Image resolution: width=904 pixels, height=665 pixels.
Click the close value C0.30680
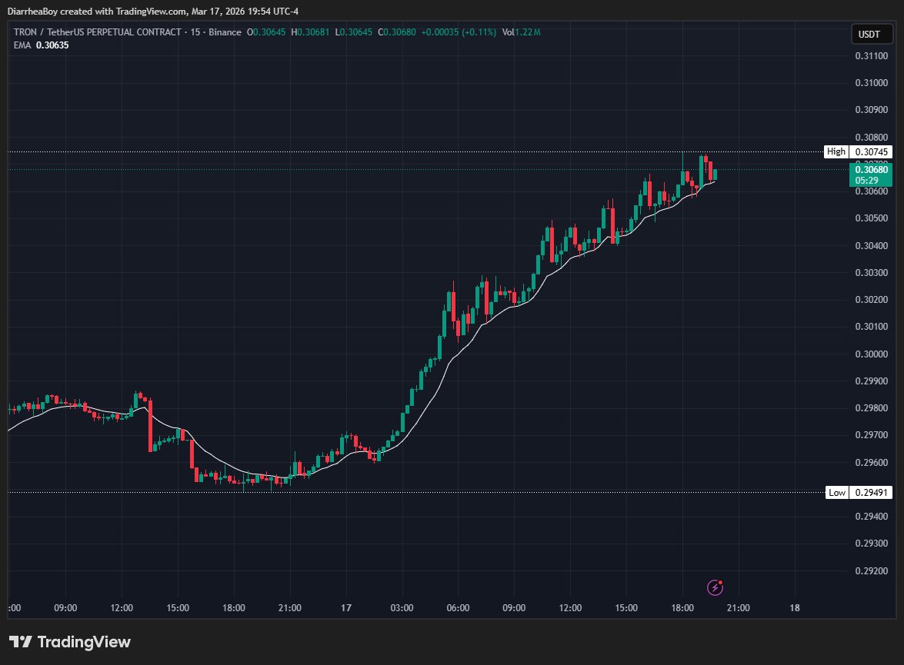click(397, 32)
